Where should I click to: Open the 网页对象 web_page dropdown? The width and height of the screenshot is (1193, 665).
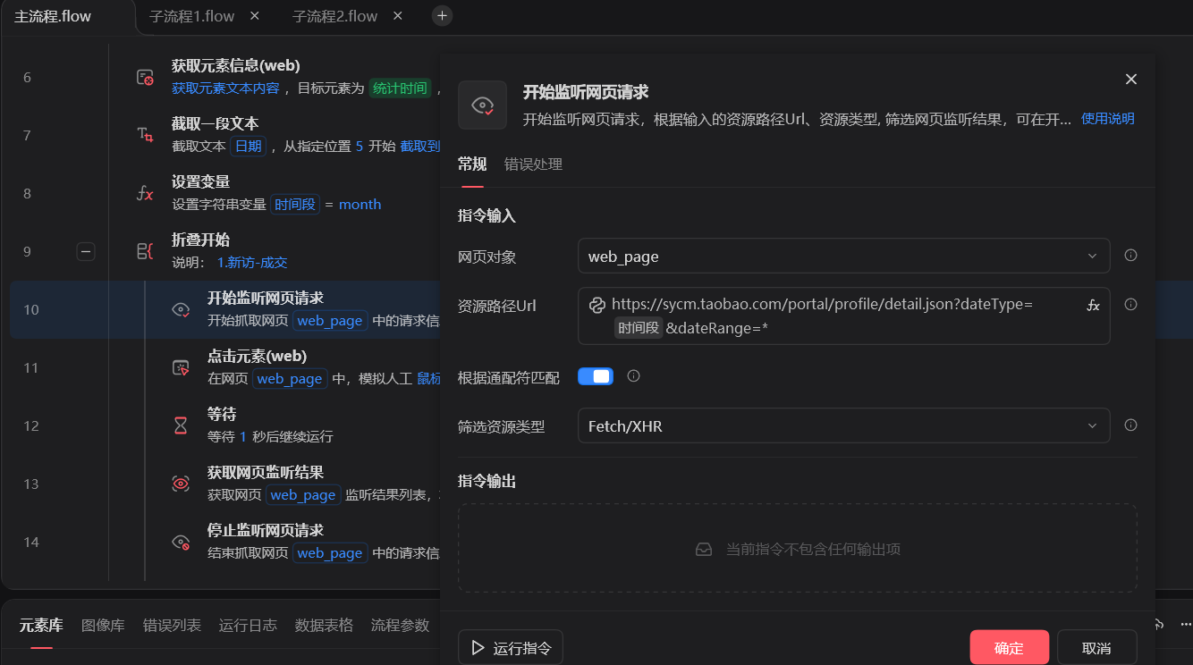pyautogui.click(x=842, y=256)
